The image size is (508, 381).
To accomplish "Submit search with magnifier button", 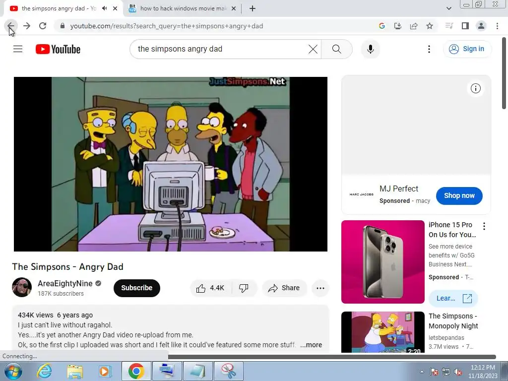I will click(337, 49).
